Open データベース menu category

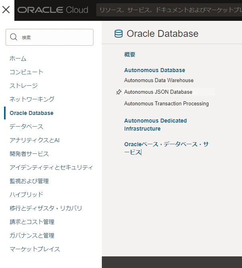pos(26,127)
